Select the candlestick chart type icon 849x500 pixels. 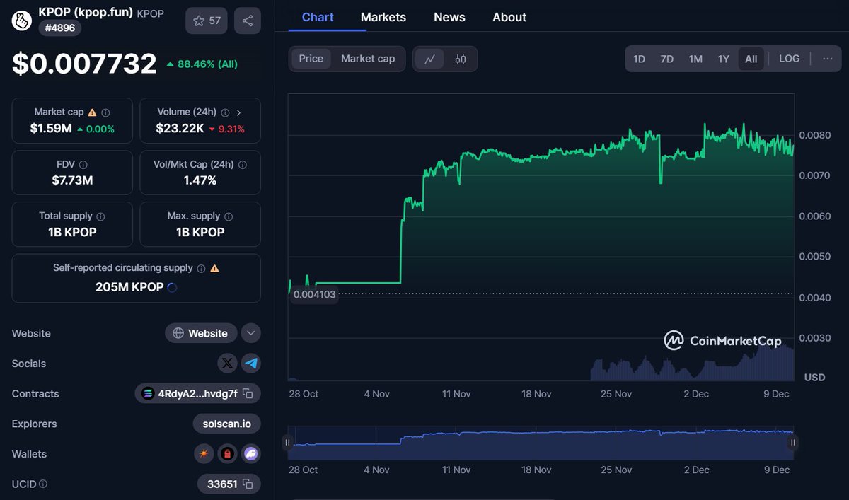[x=461, y=59]
